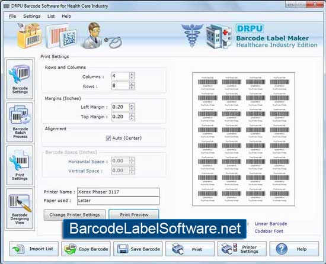Click Change Printer Settings button
326x264 pixels.
tap(75, 215)
